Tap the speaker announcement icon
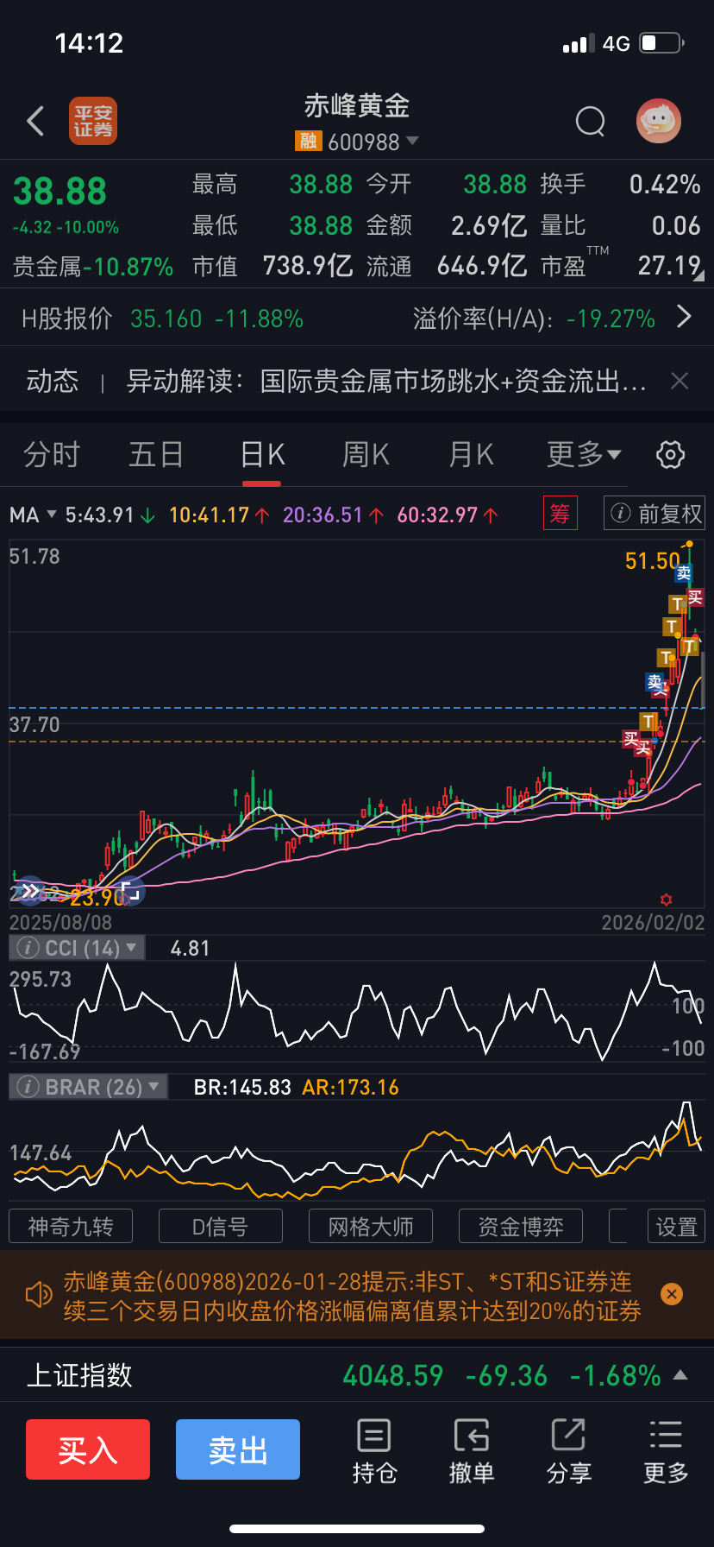This screenshot has height=1547, width=714. pos(39,1295)
